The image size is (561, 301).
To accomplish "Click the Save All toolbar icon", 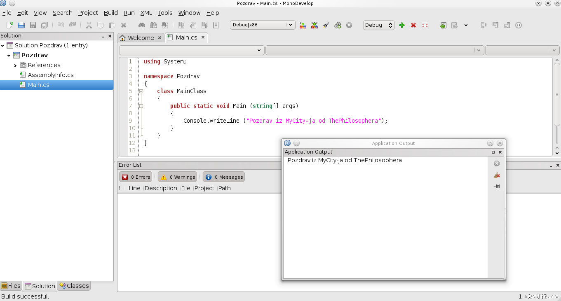I will point(45,25).
